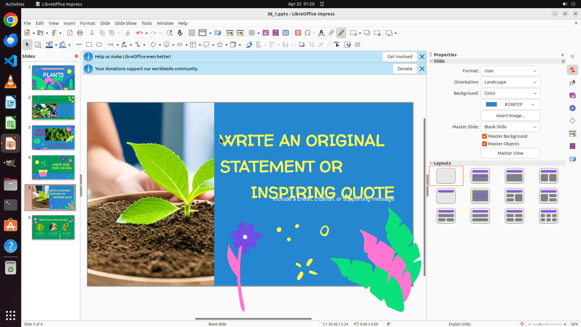Click the Insert Image toolbar icon
Screen dimensions: 581x327
point(266,33)
